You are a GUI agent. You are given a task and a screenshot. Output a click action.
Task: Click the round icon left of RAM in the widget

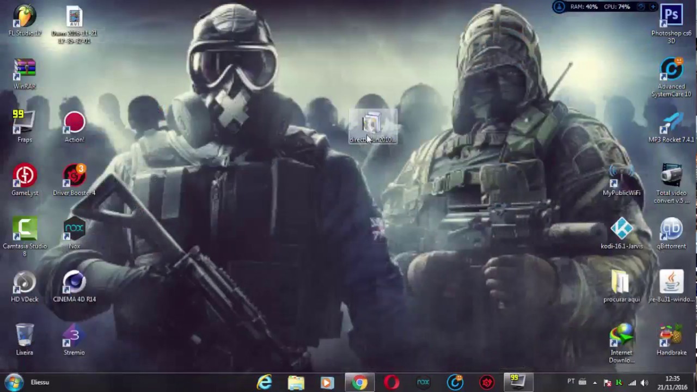point(559,7)
